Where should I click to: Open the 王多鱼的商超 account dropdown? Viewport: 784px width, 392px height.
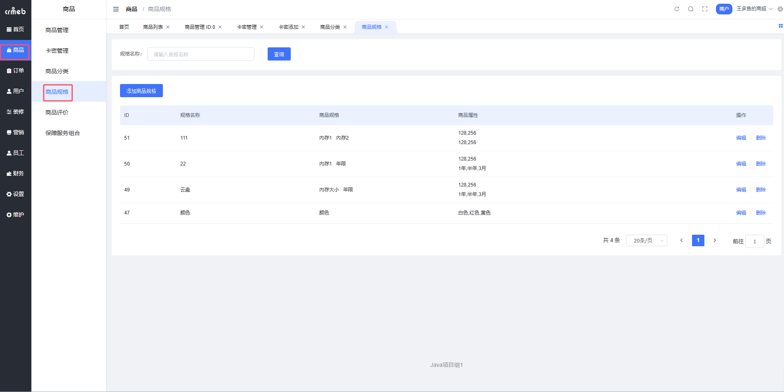(x=754, y=9)
